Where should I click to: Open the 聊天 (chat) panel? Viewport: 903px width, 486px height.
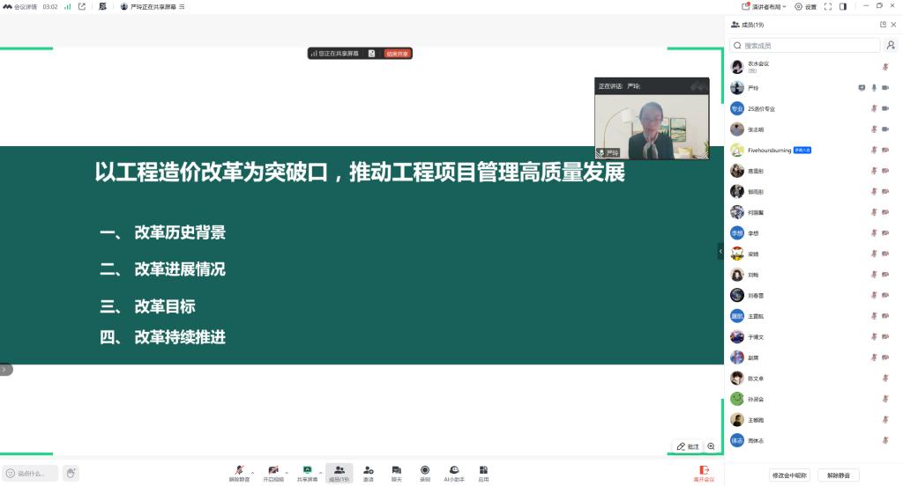click(397, 472)
